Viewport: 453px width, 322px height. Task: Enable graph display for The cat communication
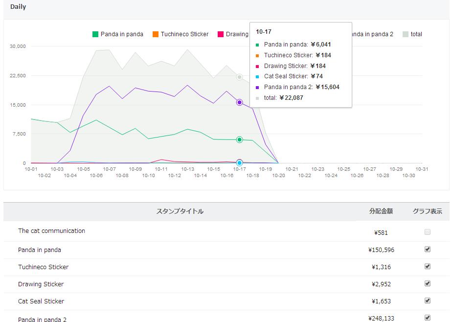[428, 232]
